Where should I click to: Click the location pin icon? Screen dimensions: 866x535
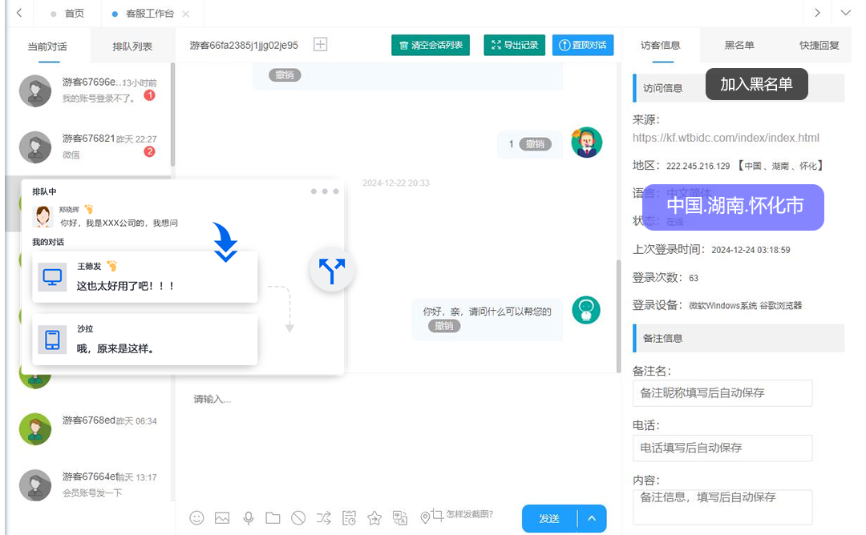(425, 517)
